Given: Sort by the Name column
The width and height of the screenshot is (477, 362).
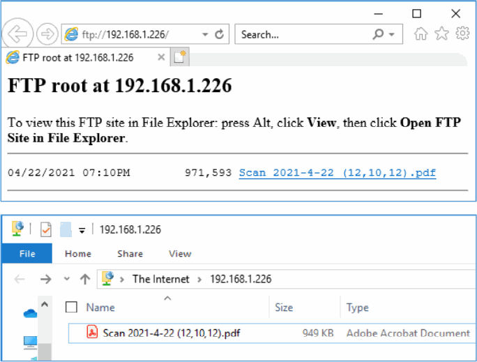Looking at the screenshot, I should point(100,308).
